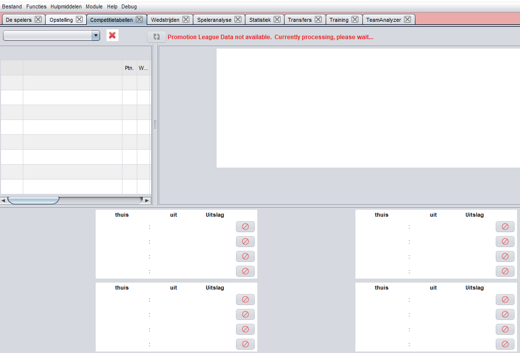
Task: Click second match button in bottom-left fixtures panel
Action: (245, 314)
